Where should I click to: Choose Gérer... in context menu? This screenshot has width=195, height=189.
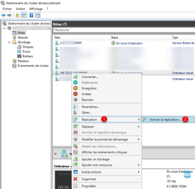tap(87, 112)
